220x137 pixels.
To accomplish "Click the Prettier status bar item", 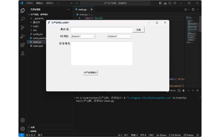I will [189, 135].
